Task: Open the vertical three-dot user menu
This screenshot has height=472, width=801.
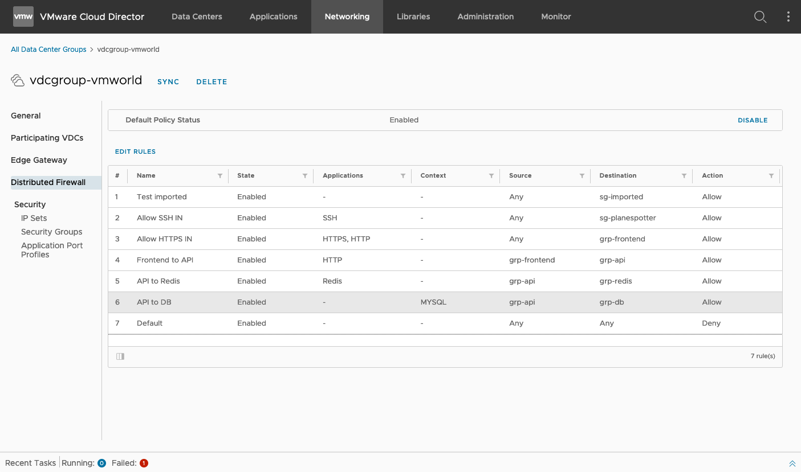Action: coord(788,17)
